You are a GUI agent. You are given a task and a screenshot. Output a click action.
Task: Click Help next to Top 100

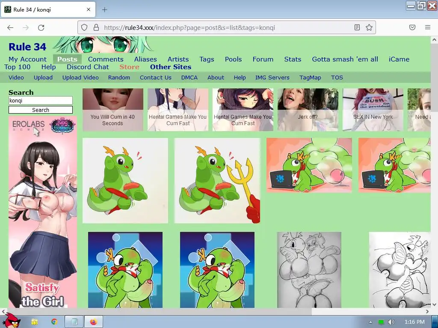point(49,67)
